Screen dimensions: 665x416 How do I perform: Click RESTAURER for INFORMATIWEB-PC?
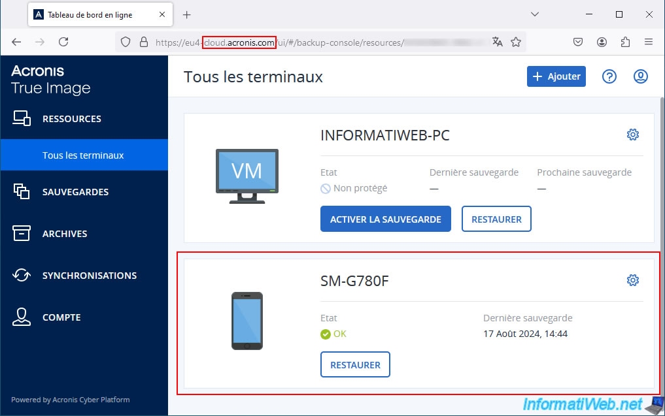[x=496, y=219]
